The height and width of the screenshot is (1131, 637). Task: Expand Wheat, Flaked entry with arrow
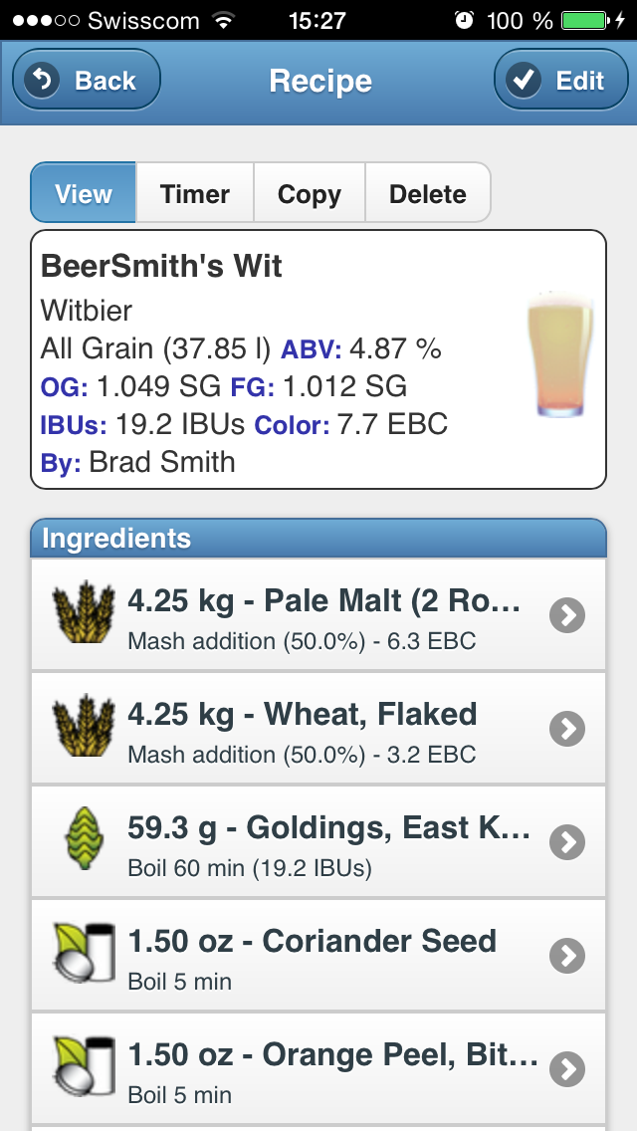tap(567, 730)
